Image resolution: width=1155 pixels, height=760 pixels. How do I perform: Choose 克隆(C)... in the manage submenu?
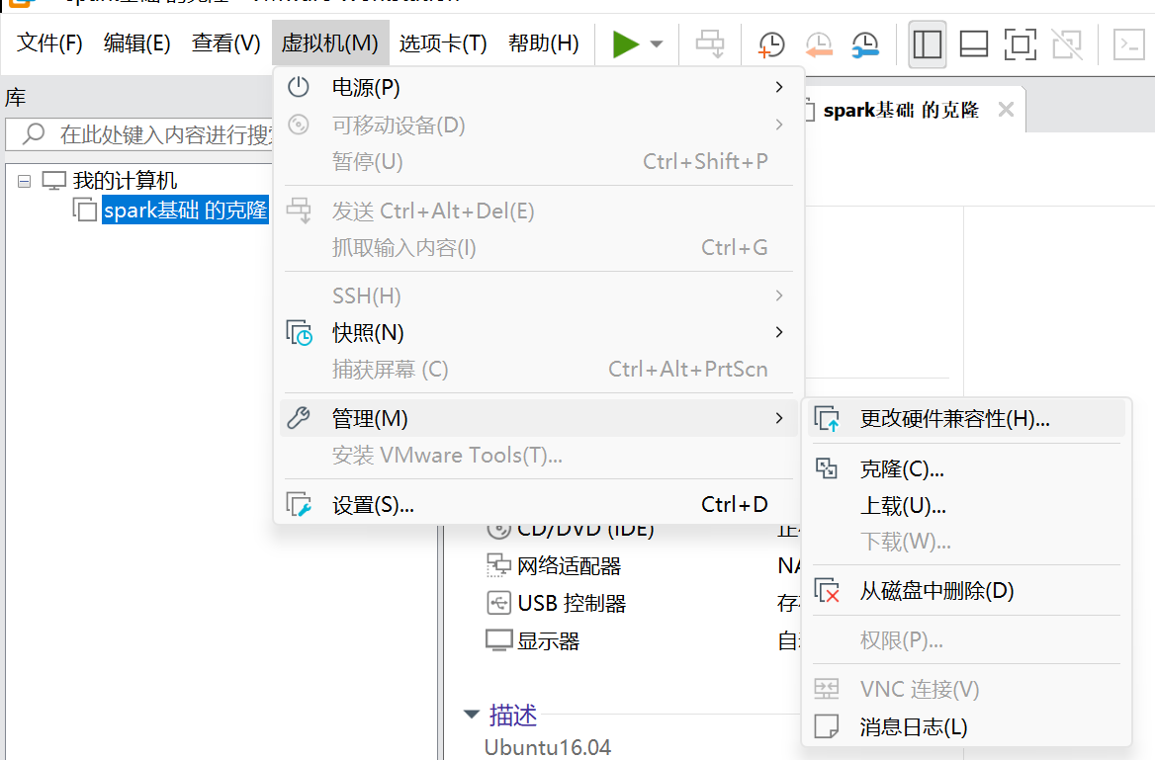(966, 469)
